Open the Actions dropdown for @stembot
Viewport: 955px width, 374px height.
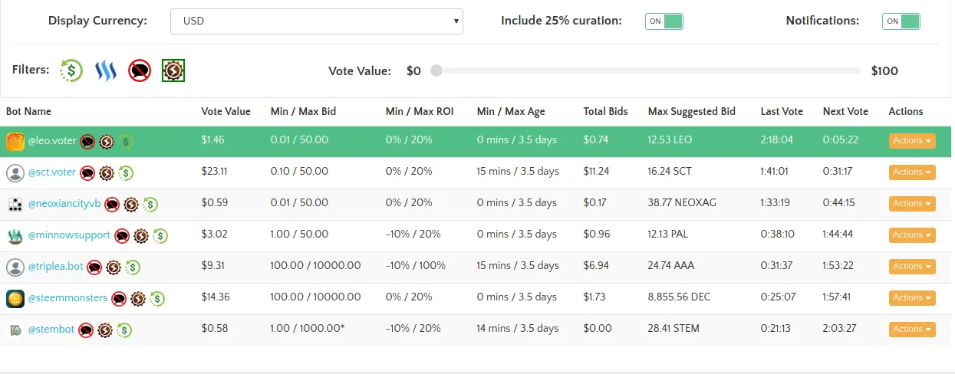912,330
